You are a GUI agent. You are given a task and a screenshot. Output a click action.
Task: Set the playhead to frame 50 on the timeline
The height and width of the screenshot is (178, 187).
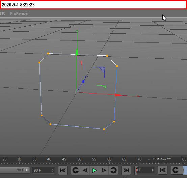tap(79, 159)
